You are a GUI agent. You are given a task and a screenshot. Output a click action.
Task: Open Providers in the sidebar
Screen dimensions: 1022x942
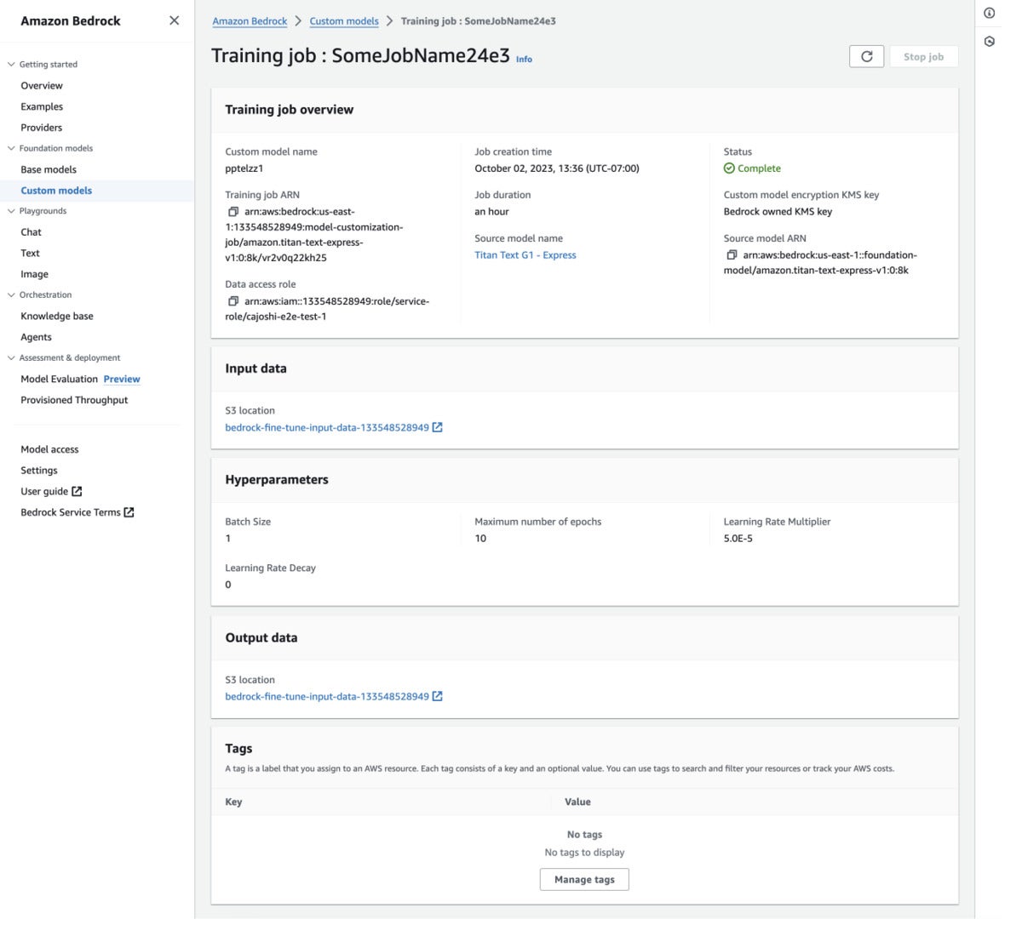[42, 128]
